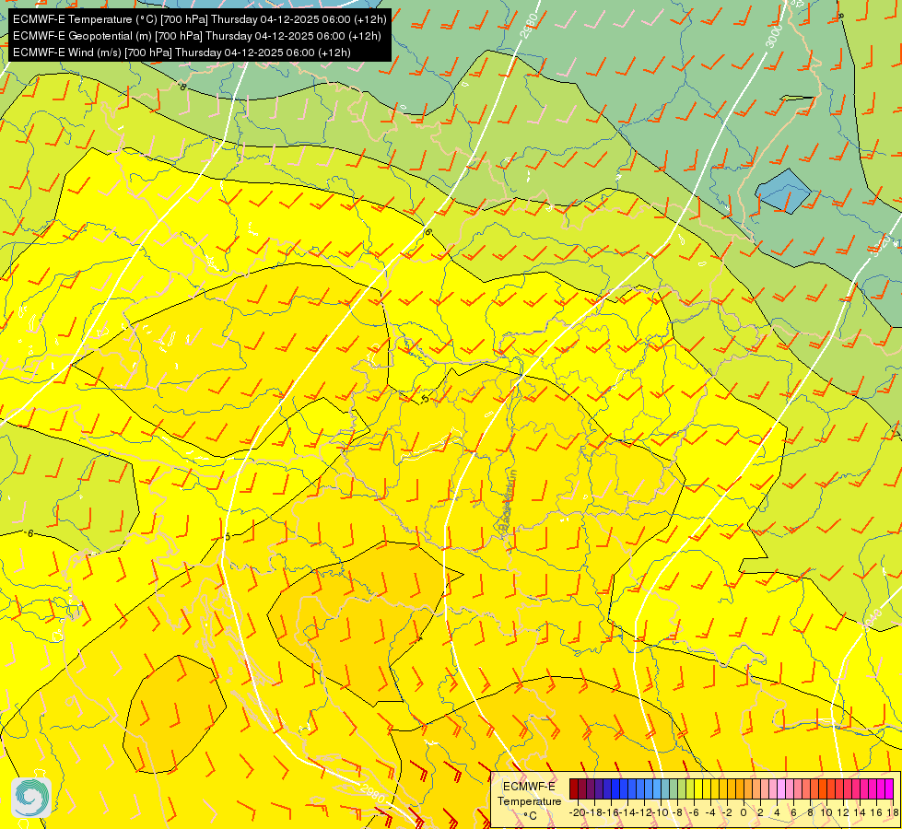902x829 pixels.
Task: Click the small blue cold pocket polygon
Action: click(x=783, y=192)
